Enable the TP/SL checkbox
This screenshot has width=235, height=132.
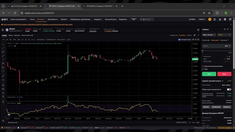pyautogui.click(x=203, y=69)
